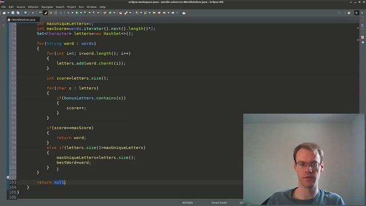Click the Quick Access search magnifier icon
The height and width of the screenshot is (206, 366).
339,13
